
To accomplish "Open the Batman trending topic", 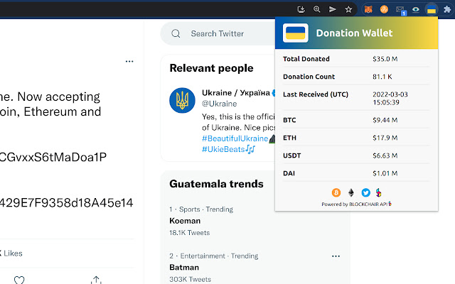I will point(184,267).
